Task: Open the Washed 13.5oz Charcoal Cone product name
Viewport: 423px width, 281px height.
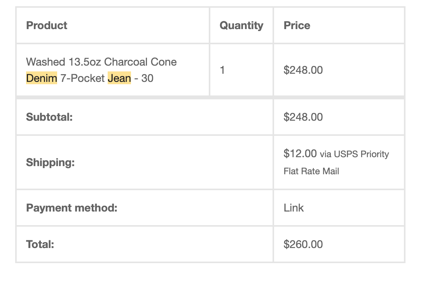Action: click(101, 62)
